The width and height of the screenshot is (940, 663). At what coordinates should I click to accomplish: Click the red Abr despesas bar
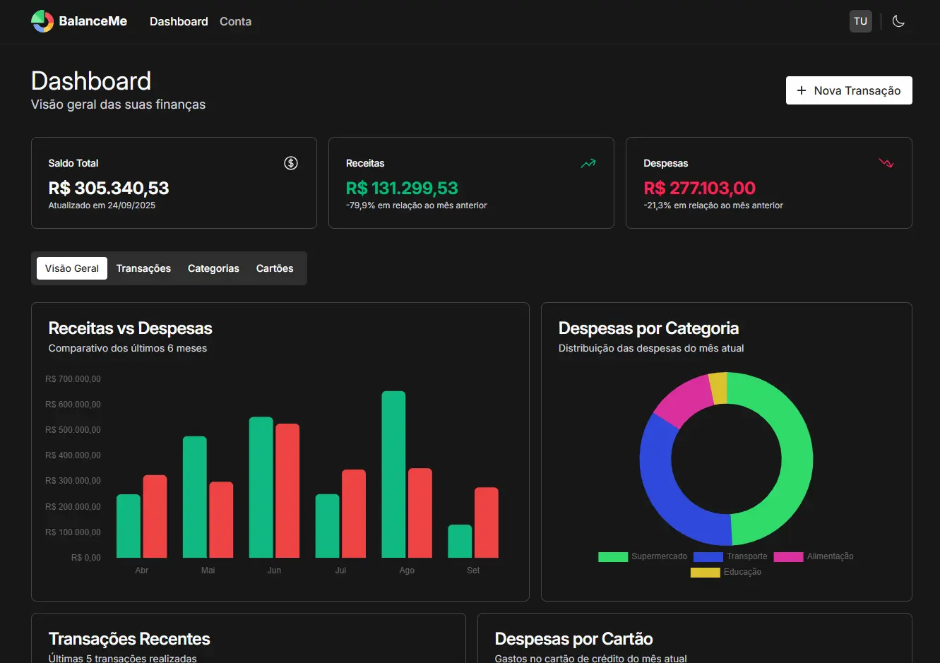pyautogui.click(x=155, y=516)
